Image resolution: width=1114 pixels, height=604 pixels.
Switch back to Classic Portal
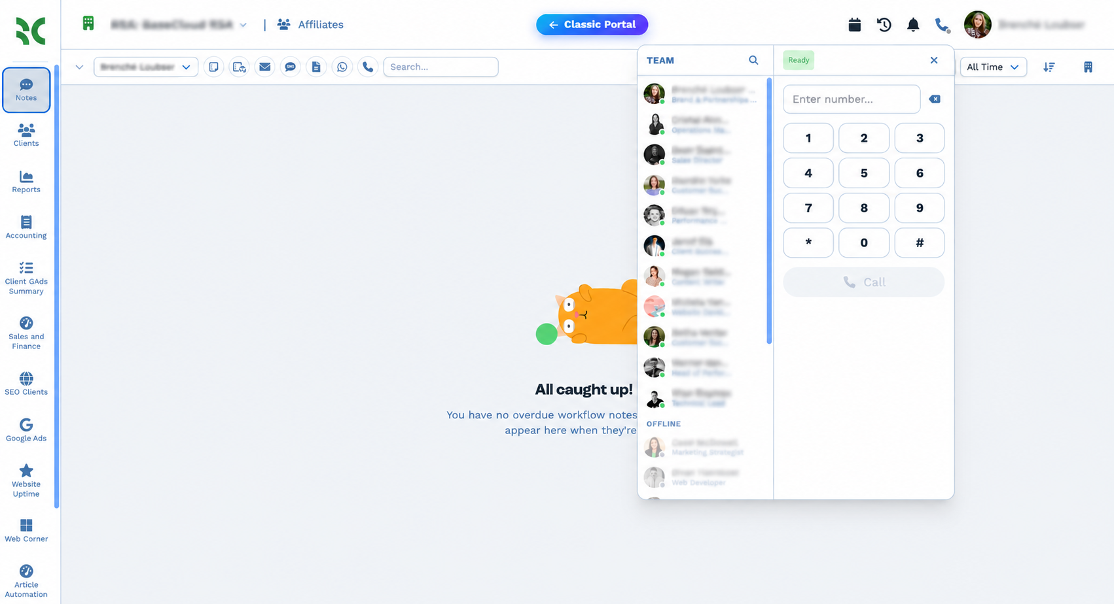(x=592, y=25)
